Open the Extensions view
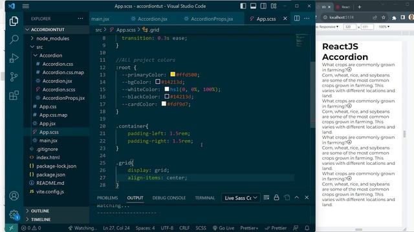The width and height of the screenshot is (414, 232). 14,95
